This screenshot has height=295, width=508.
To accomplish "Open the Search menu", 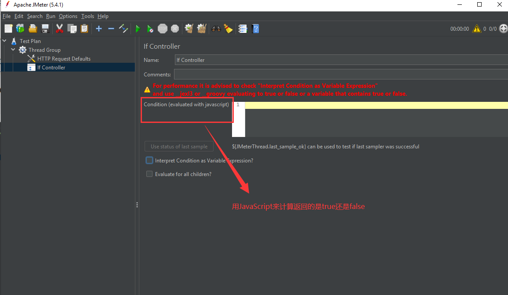I will click(x=35, y=16).
